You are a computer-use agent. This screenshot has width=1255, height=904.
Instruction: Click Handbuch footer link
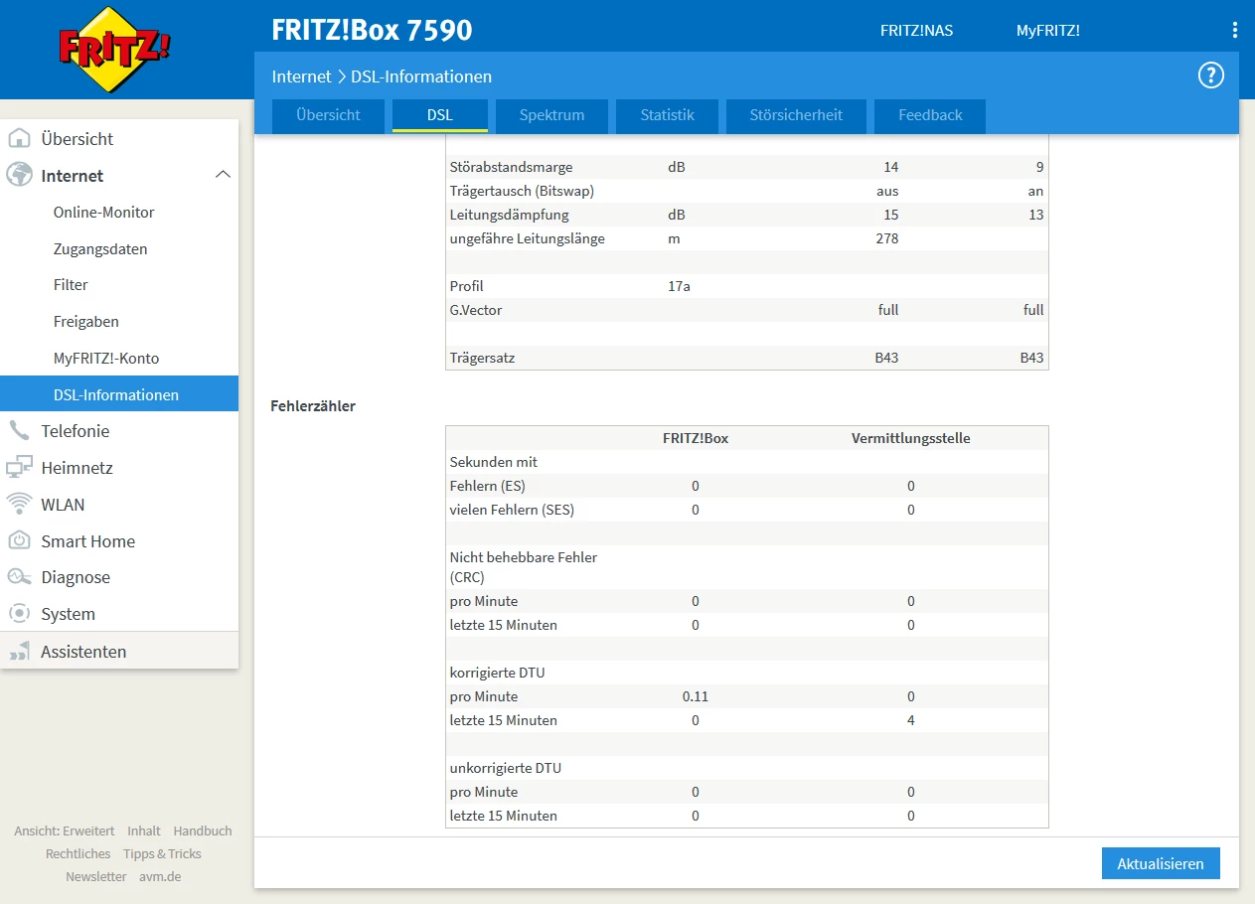[x=203, y=830]
